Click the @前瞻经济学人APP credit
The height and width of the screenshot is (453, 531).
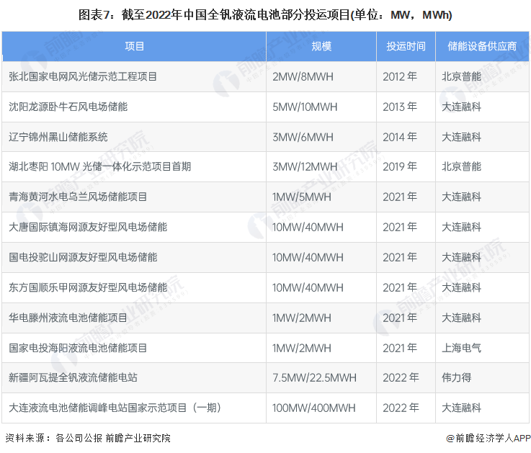(488, 438)
